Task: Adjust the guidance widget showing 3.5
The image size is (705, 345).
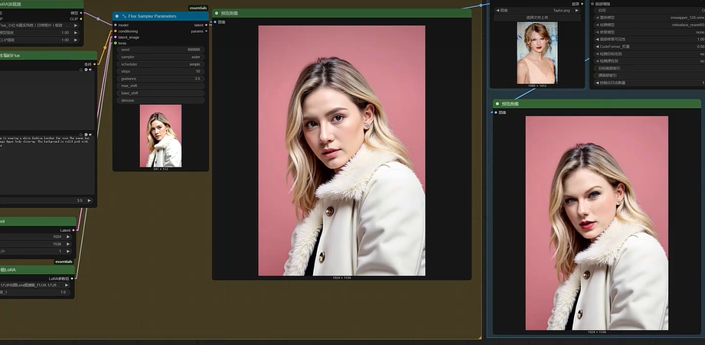Action: click(161, 79)
